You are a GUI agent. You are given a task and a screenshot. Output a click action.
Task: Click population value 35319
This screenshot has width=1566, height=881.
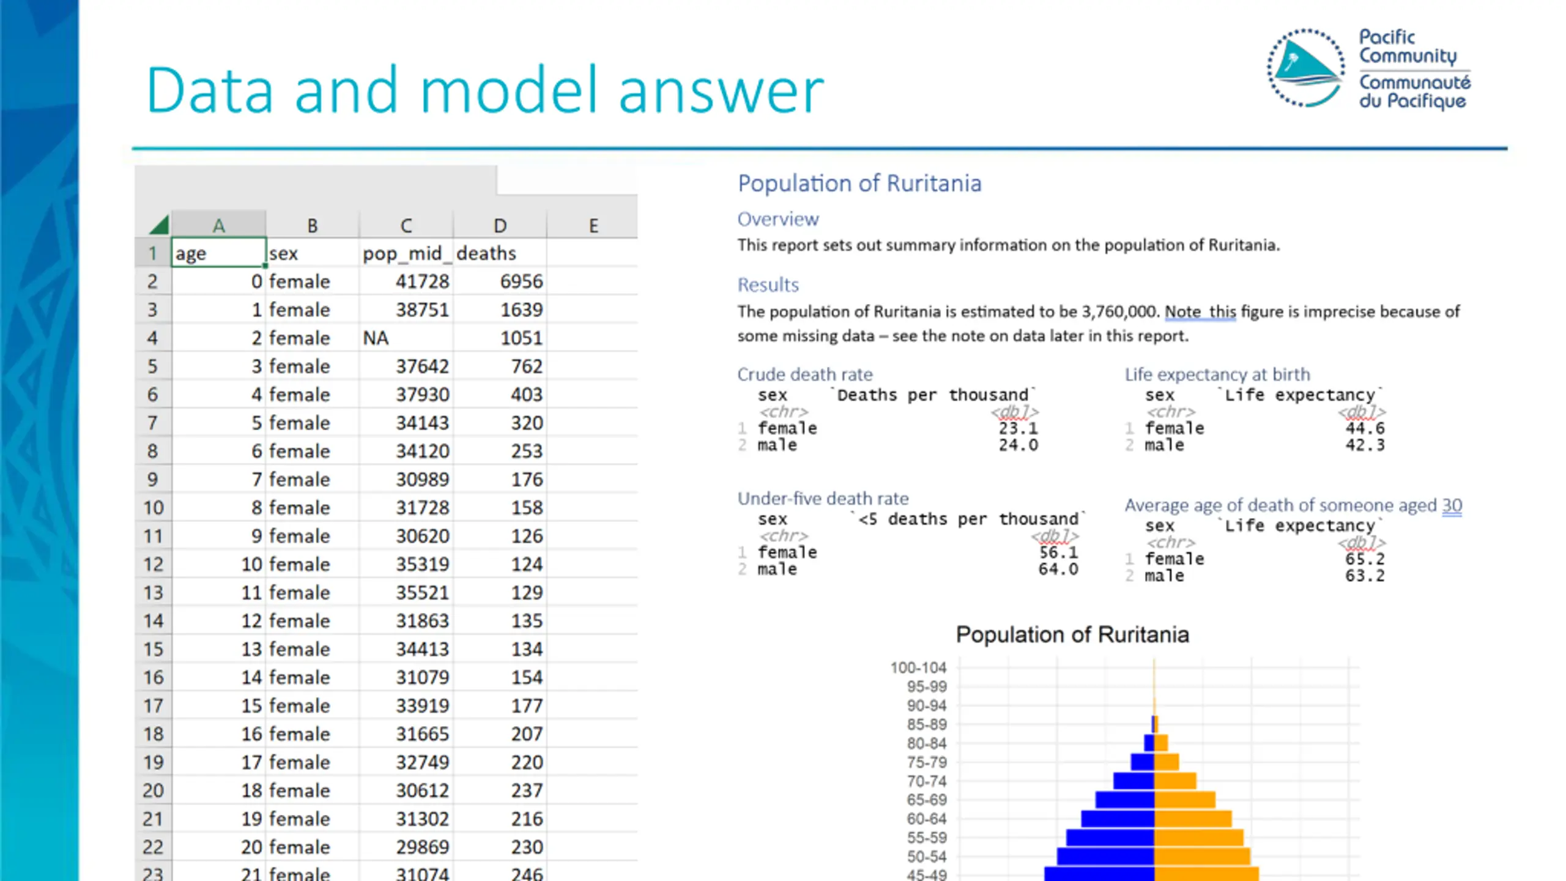(422, 564)
